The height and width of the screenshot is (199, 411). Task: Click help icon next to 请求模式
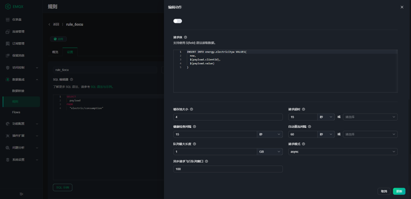[x=303, y=144]
